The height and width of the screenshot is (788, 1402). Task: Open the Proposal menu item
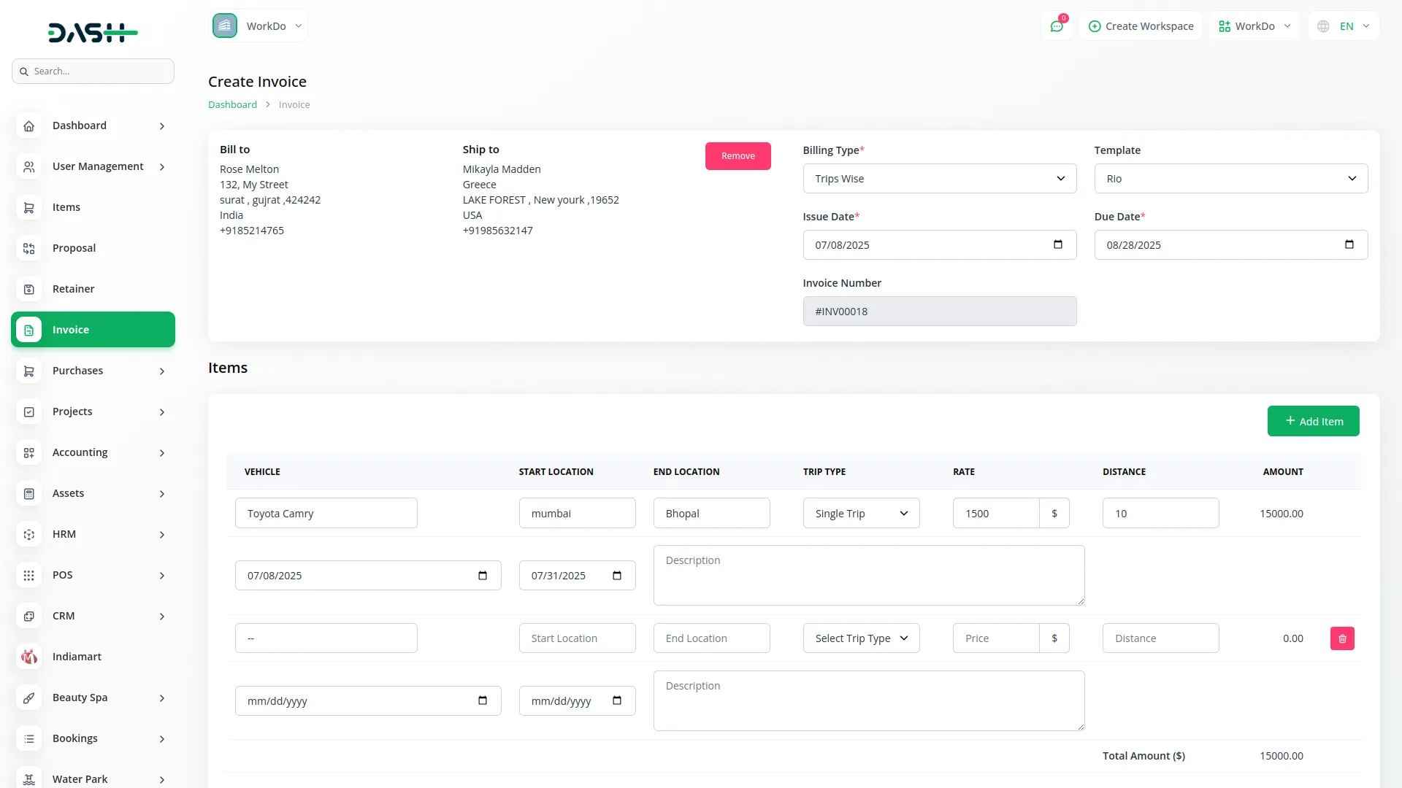74,248
